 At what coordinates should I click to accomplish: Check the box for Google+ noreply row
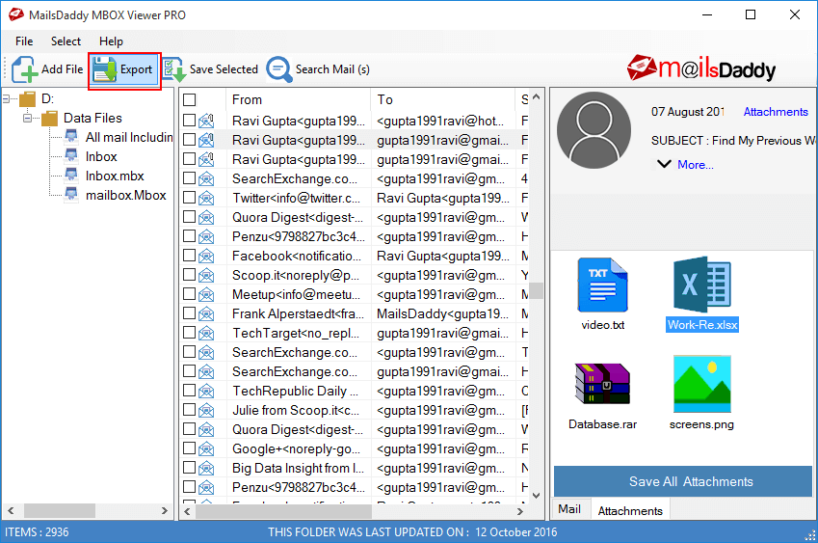click(190, 448)
